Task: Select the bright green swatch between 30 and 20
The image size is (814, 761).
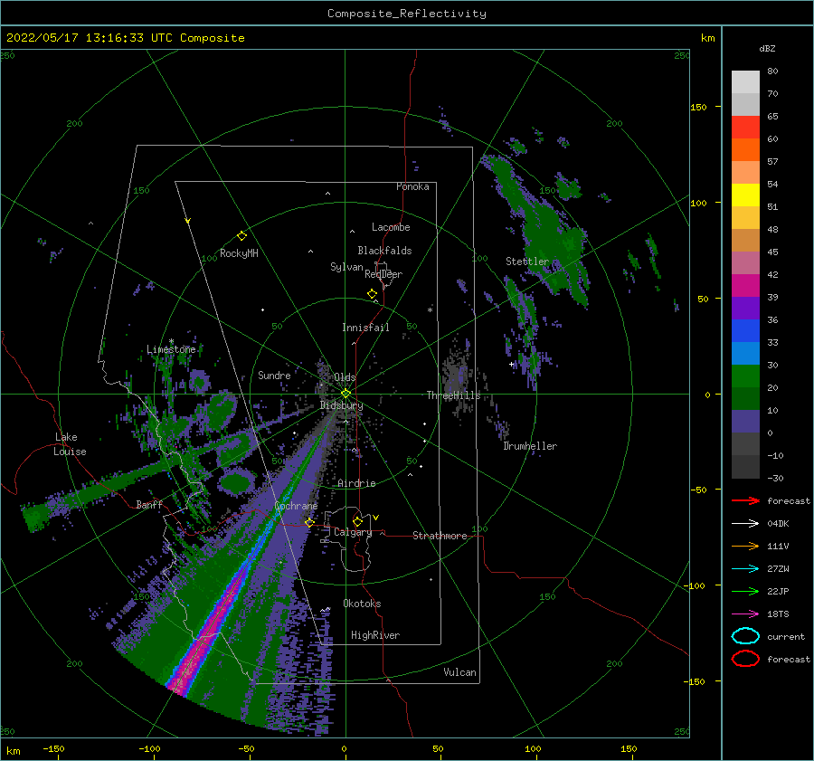Action: [x=745, y=376]
